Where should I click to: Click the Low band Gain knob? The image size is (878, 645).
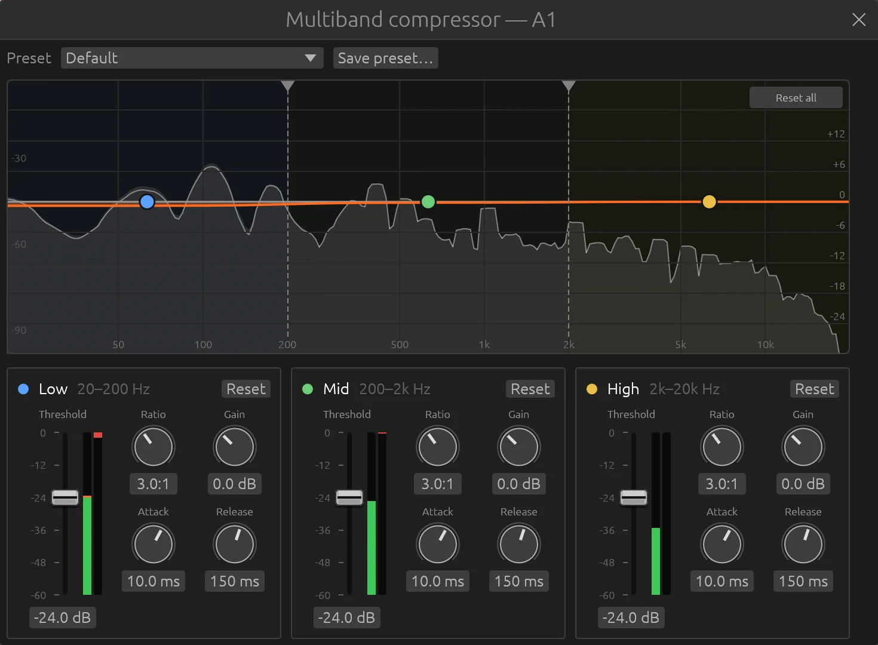(235, 447)
